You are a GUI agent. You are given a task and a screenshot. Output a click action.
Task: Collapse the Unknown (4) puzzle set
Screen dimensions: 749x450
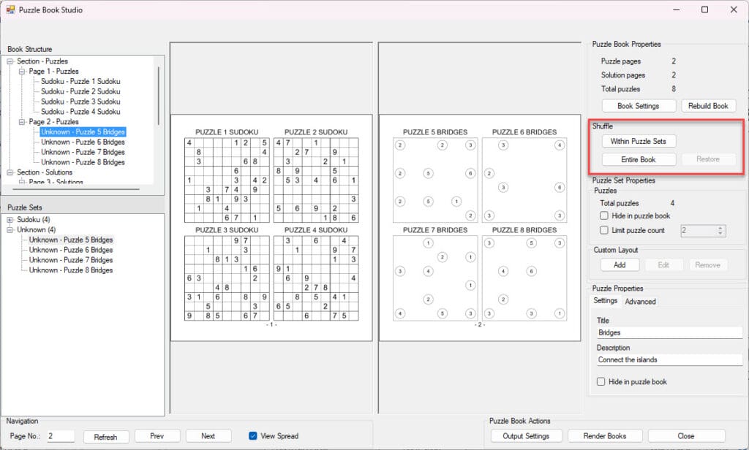pyautogui.click(x=10, y=229)
